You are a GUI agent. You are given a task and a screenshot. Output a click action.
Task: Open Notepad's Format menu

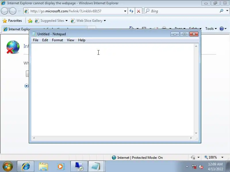(57, 40)
